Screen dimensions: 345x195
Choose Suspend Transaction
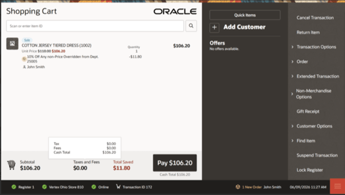click(x=317, y=155)
